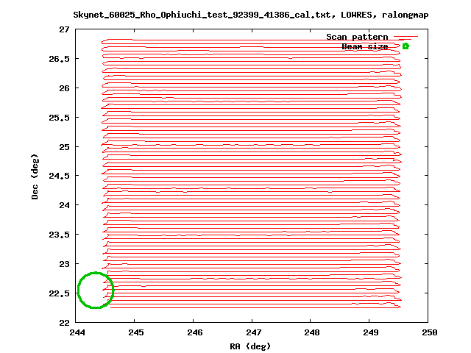Click the x-axis tick label 248
471x353 pixels.
point(312,332)
